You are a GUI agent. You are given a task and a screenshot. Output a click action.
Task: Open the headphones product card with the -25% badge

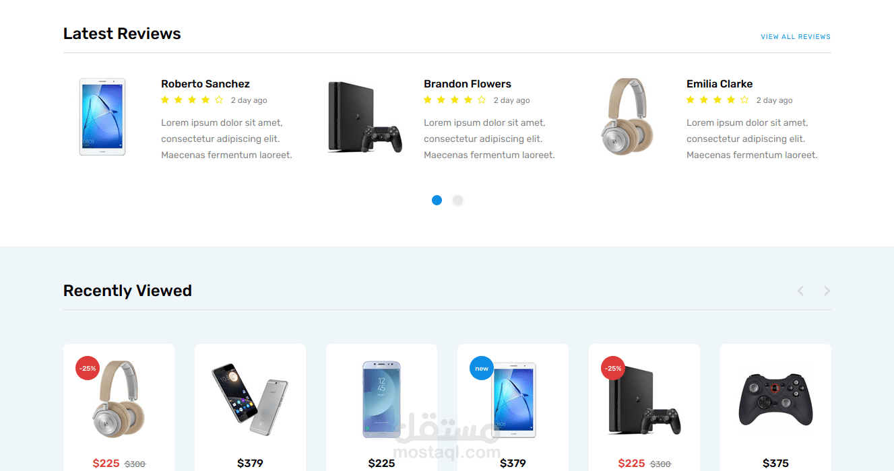pyautogui.click(x=119, y=408)
